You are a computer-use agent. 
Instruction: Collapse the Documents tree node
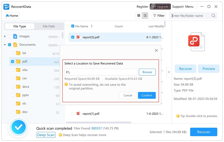point(5,45)
